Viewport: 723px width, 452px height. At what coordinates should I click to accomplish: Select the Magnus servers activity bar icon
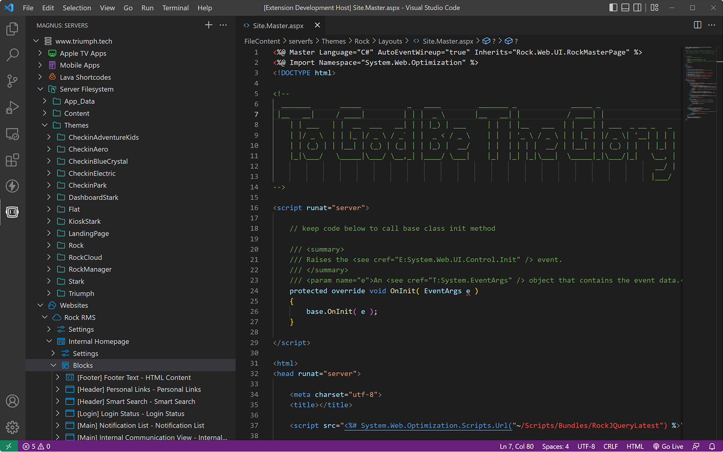(12, 212)
